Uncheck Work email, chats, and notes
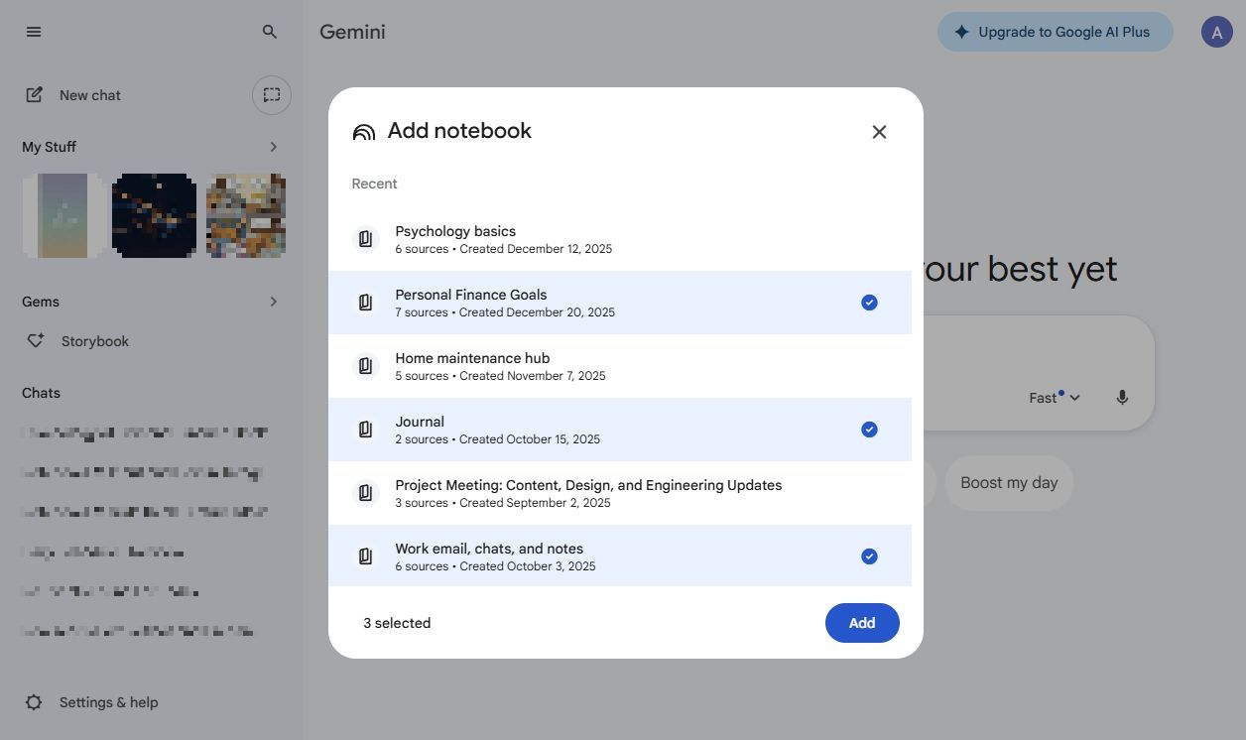The image size is (1246, 740). point(869,556)
